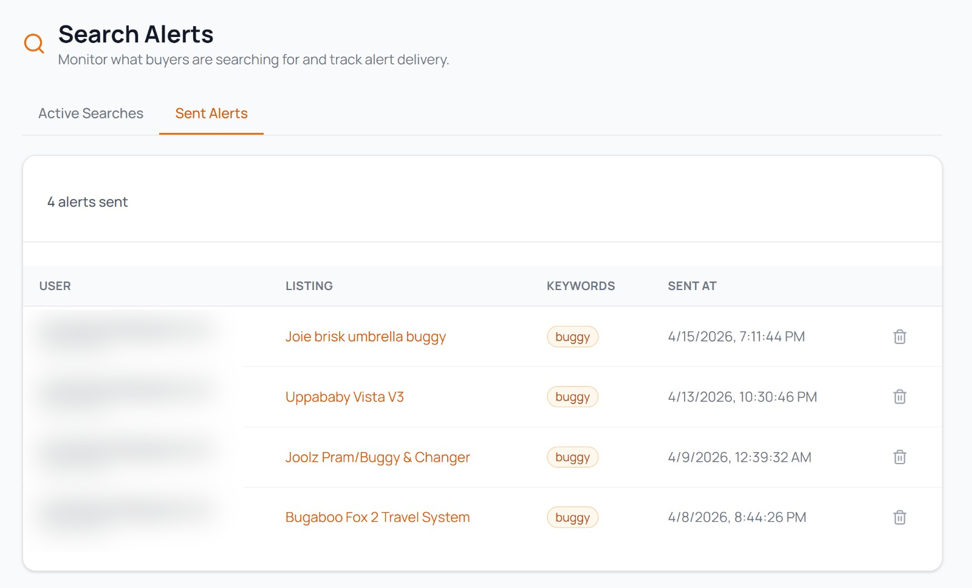The height and width of the screenshot is (588, 972).
Task: Click the timestamp 4/8/2026, 8:44:26 PM
Action: [x=737, y=518]
